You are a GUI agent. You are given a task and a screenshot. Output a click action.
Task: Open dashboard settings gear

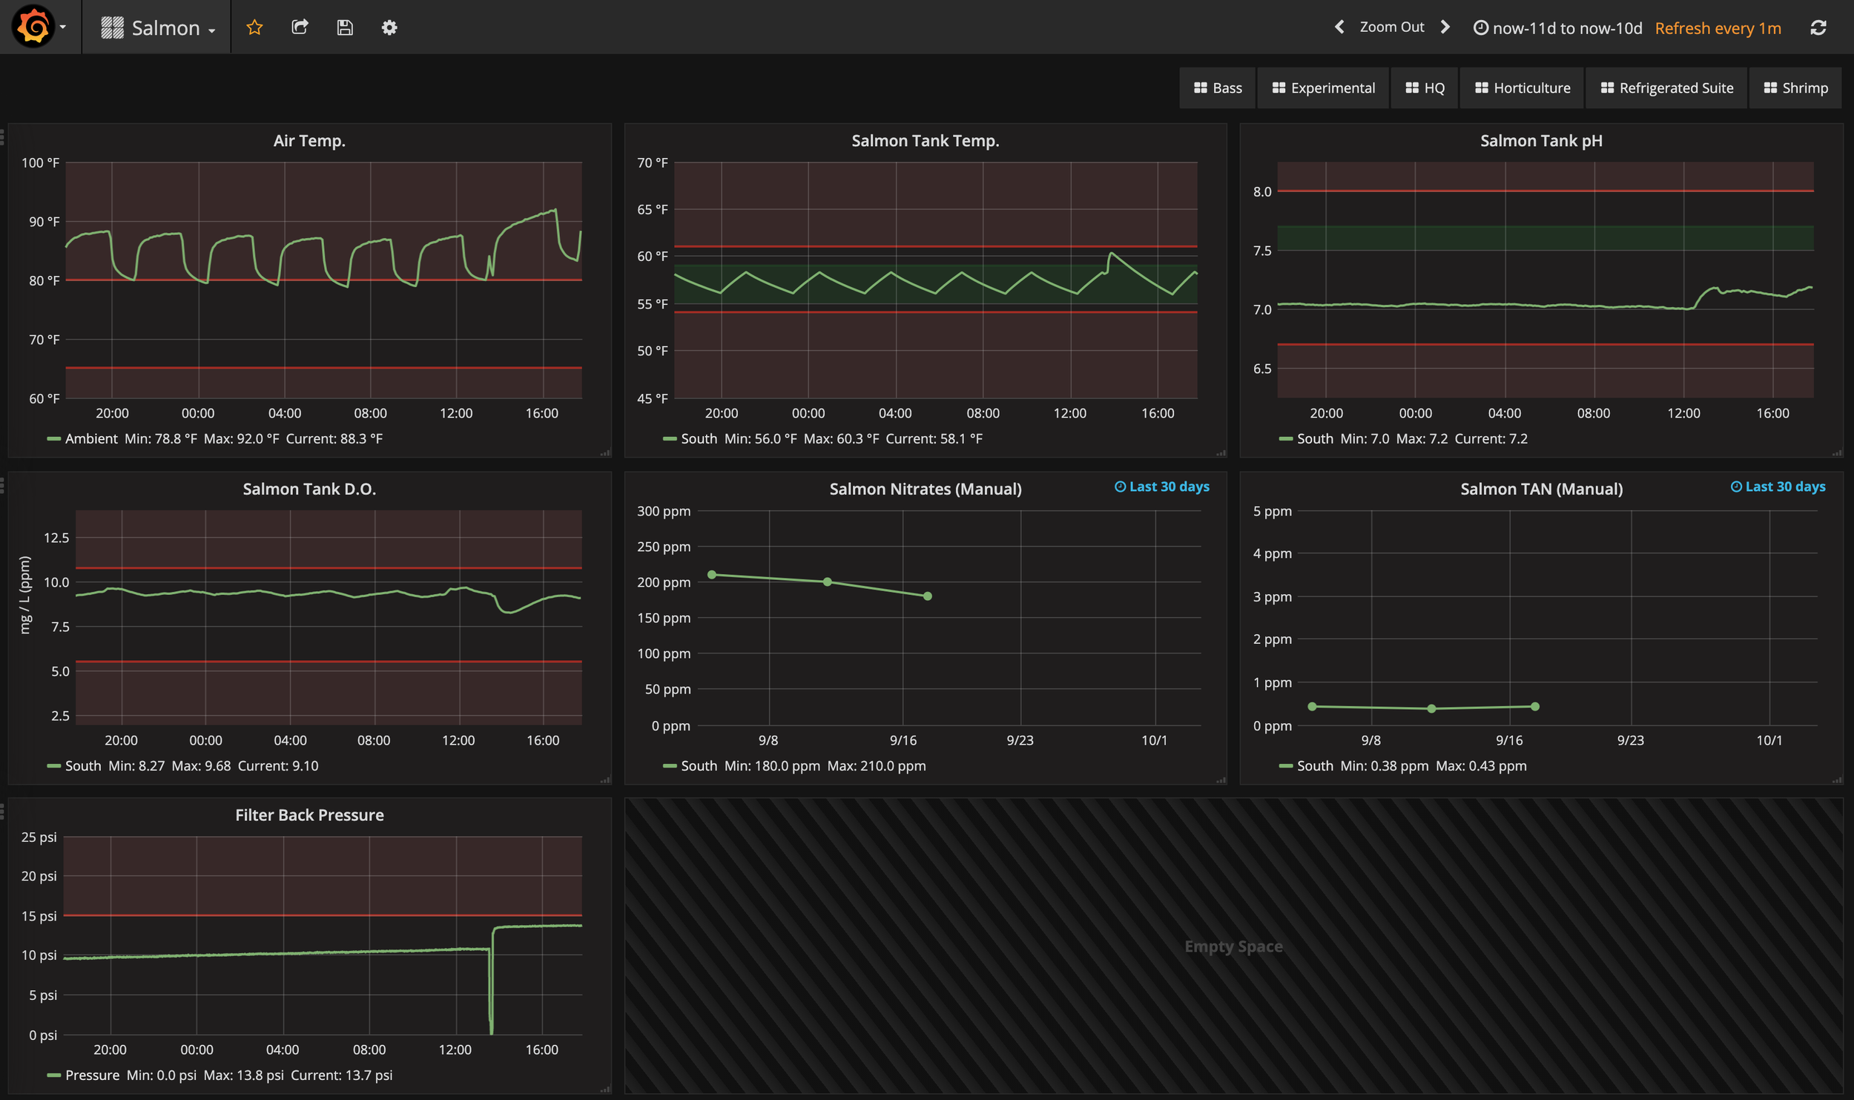coord(389,27)
